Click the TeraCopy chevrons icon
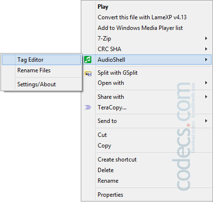This screenshot has height=202, width=213. coord(88,107)
